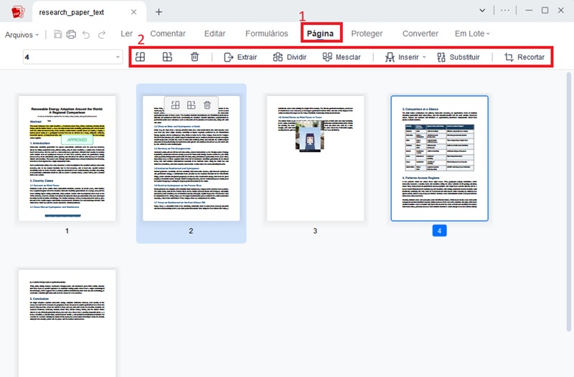Close the research_paper_text tab
The image size is (574, 377).
pyautogui.click(x=134, y=12)
